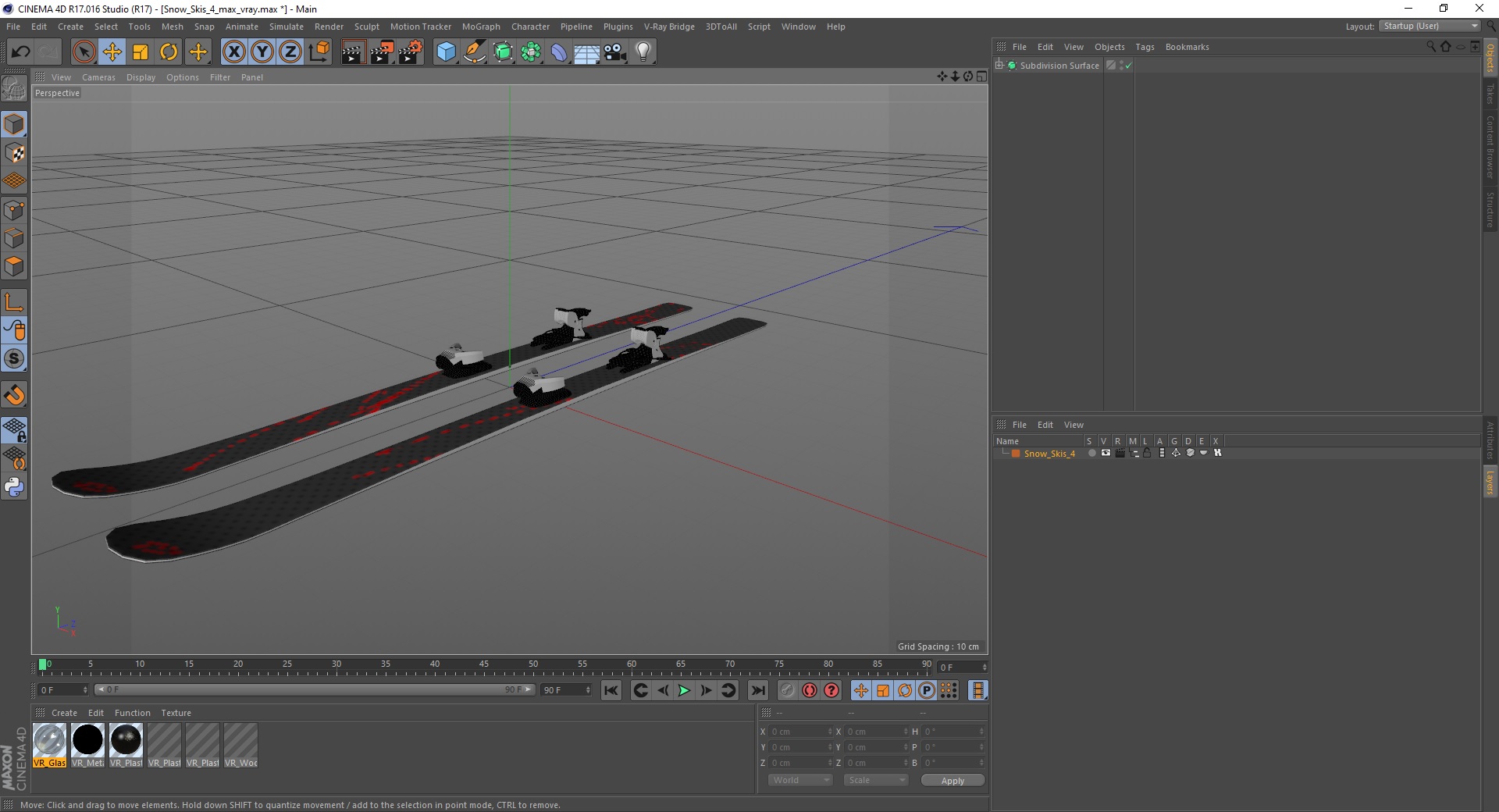Toggle Snow_Skis_4 layer solo dot
1499x812 pixels.
pyautogui.click(x=1091, y=453)
